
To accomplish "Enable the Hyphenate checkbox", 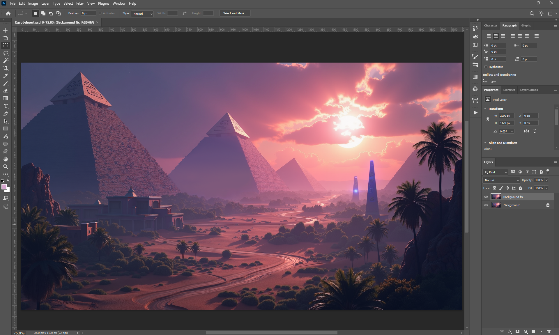I will [x=486, y=67].
